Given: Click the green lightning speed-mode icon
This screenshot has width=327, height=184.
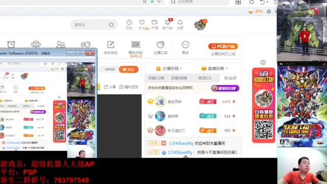Looking at the screenshot, I should (152, 2).
